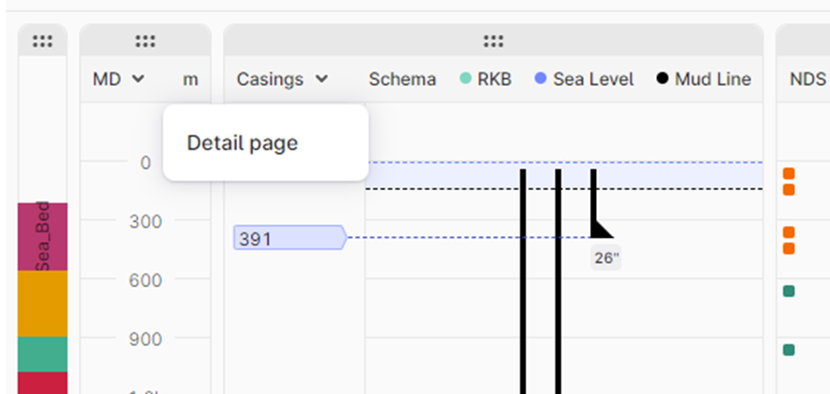Click the Schema header label
The height and width of the screenshot is (394, 830).
(402, 79)
